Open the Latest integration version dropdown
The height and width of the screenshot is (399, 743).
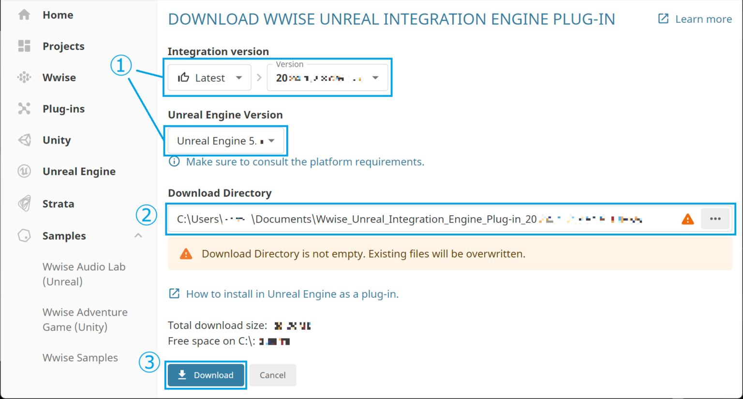(x=209, y=77)
